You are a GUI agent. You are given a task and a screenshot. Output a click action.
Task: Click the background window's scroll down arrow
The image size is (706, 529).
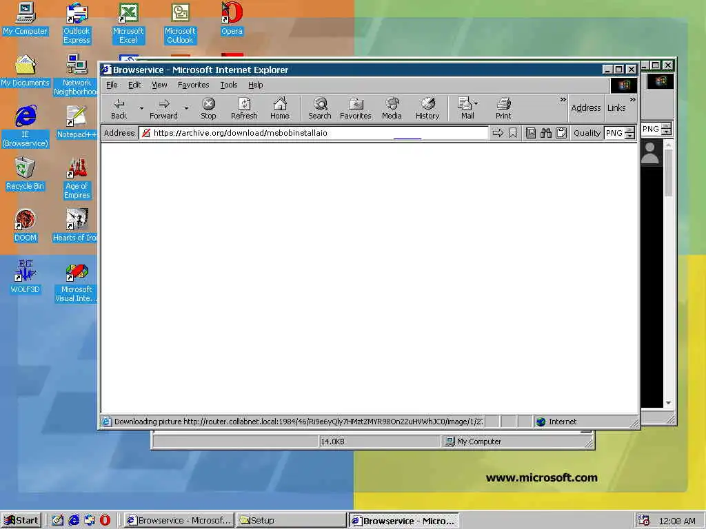click(668, 403)
